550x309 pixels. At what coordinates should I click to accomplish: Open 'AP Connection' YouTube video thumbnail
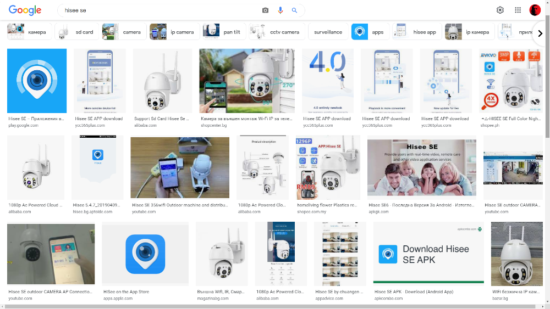[51, 254]
